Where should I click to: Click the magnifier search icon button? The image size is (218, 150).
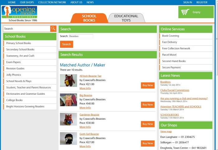pyautogui.click(x=53, y=29)
